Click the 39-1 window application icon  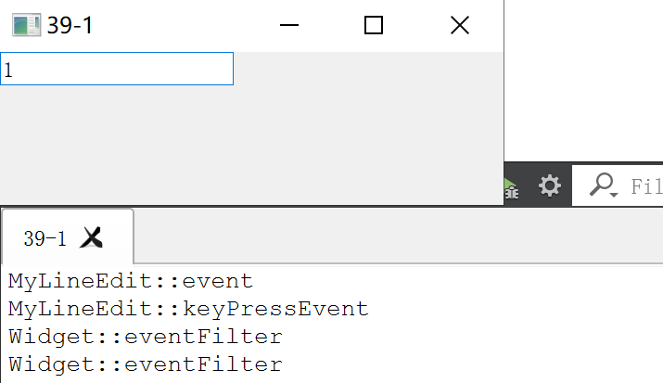pos(26,25)
